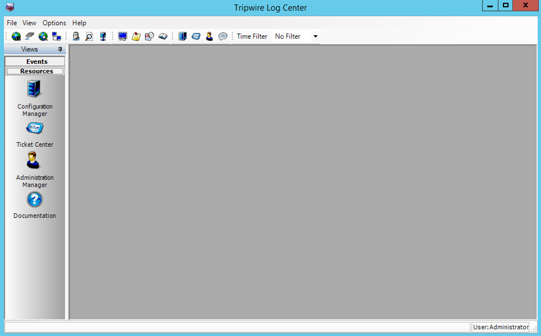Image resolution: width=541 pixels, height=336 pixels.
Task: Click the speech bubble toolbar icon
Action: tap(223, 36)
